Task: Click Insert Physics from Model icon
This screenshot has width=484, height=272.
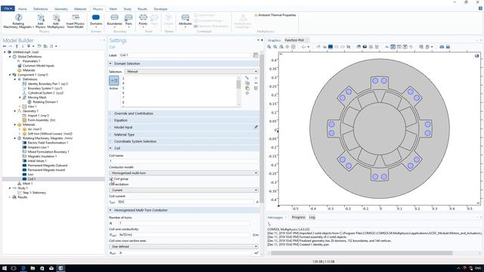Action: (x=76, y=21)
